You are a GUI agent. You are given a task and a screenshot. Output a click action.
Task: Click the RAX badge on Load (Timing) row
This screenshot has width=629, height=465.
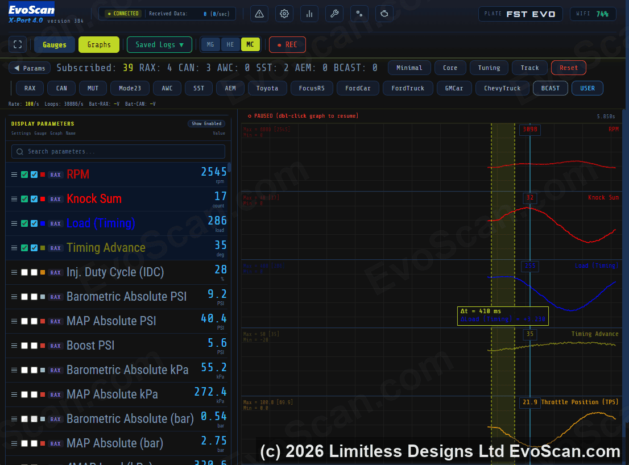(x=55, y=223)
